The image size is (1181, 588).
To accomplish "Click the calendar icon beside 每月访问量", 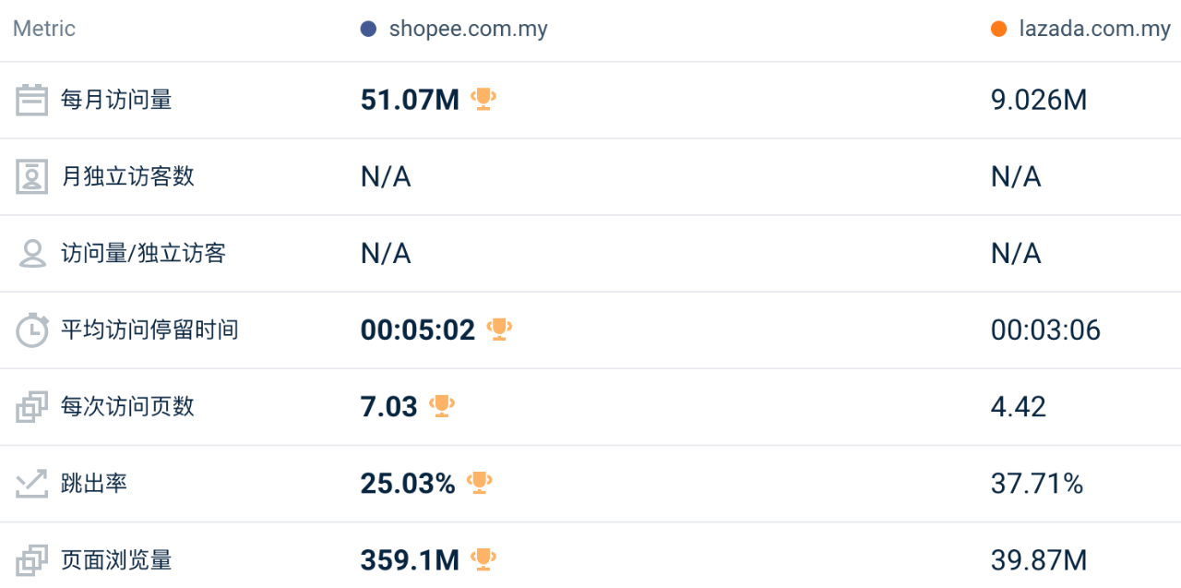I will coord(31,100).
